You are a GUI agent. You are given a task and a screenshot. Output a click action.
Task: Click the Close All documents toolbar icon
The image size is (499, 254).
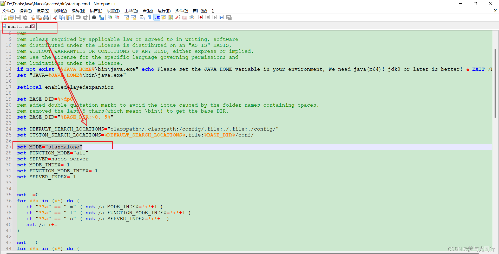tap(39, 17)
